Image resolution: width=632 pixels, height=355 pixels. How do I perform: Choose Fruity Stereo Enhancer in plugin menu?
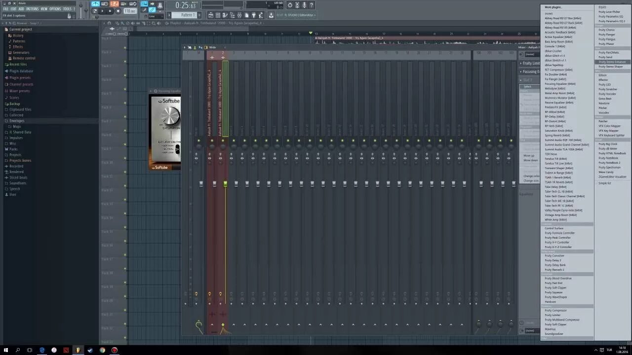pos(612,62)
